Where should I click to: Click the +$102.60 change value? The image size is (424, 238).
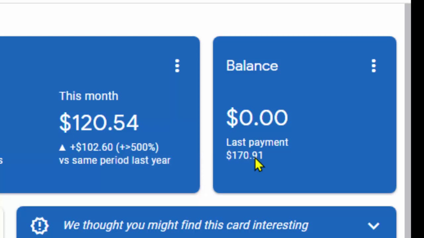pyautogui.click(x=91, y=147)
